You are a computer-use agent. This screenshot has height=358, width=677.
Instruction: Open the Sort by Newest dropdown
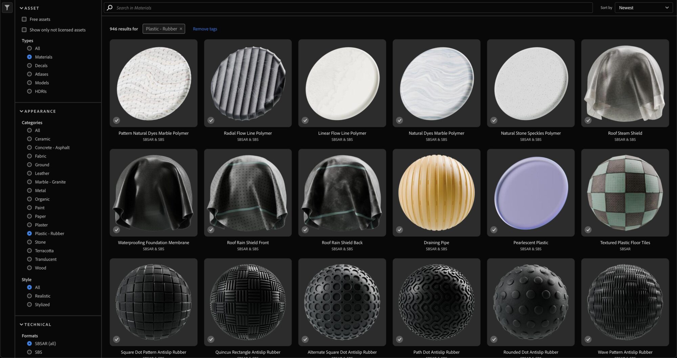(x=643, y=7)
